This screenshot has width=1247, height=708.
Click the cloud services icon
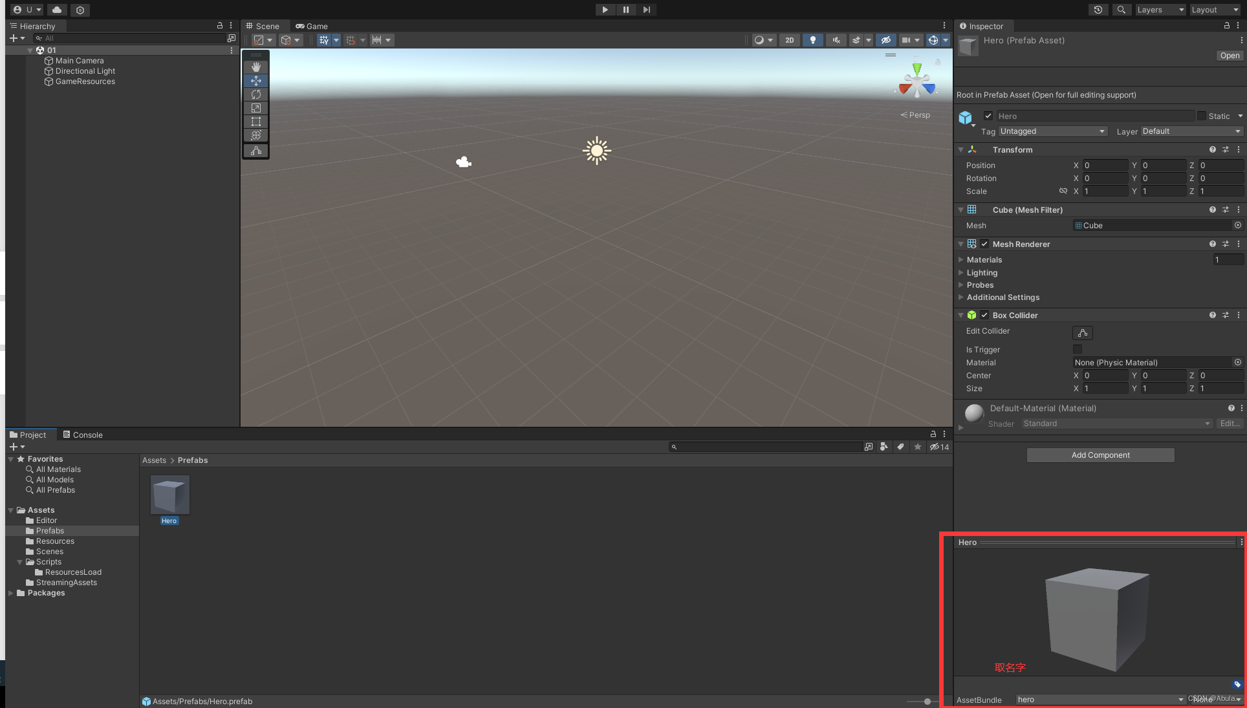(57, 10)
